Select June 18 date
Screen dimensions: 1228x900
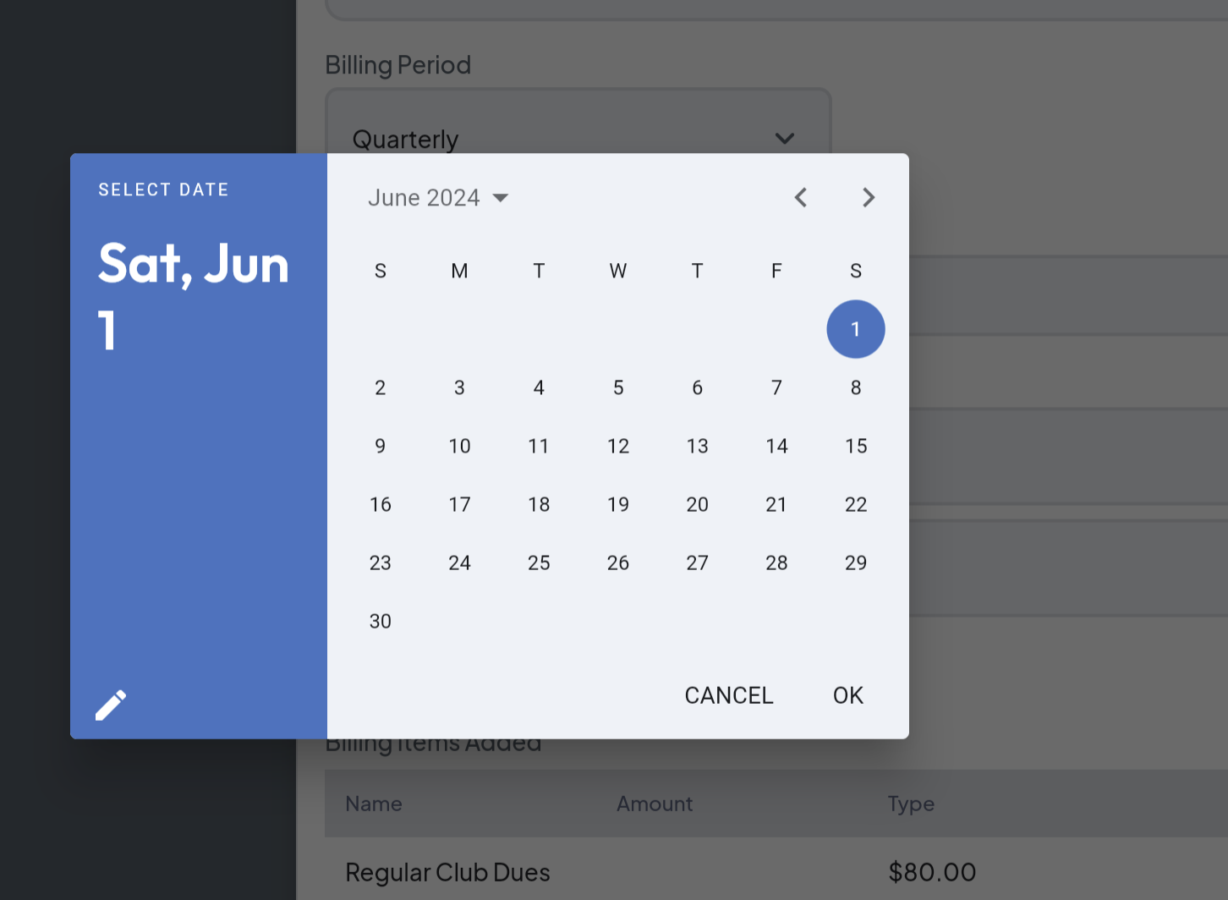(539, 504)
